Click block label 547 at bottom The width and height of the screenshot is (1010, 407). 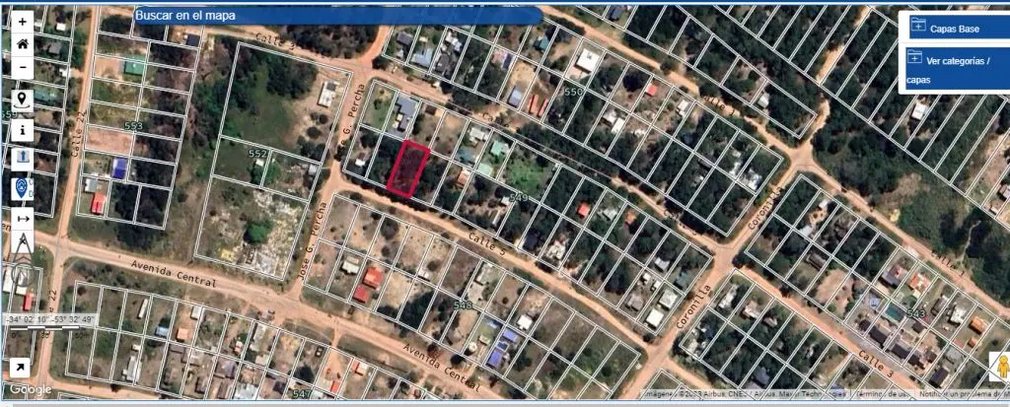click(302, 393)
